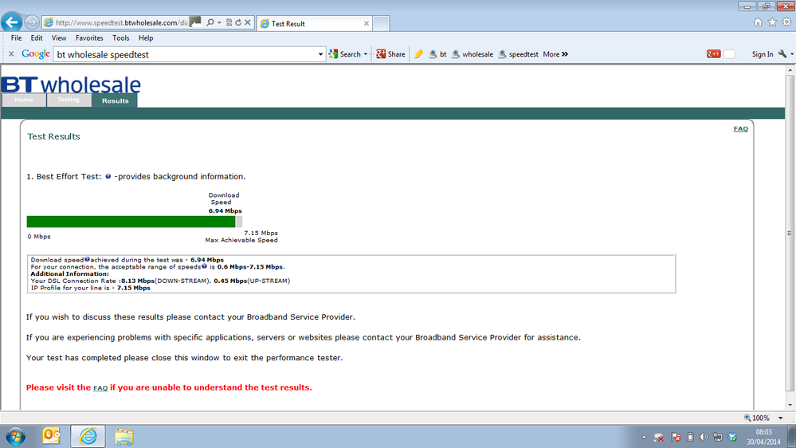The height and width of the screenshot is (448, 796).
Task: Open the Tools menu
Action: pyautogui.click(x=121, y=38)
